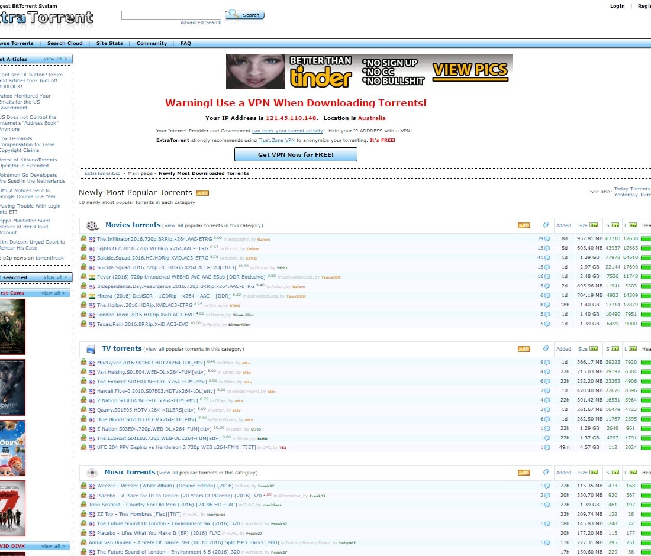Click the film reel icon next to Movies torrents
Image resolution: width=651 pixels, height=556 pixels.
[92, 225]
